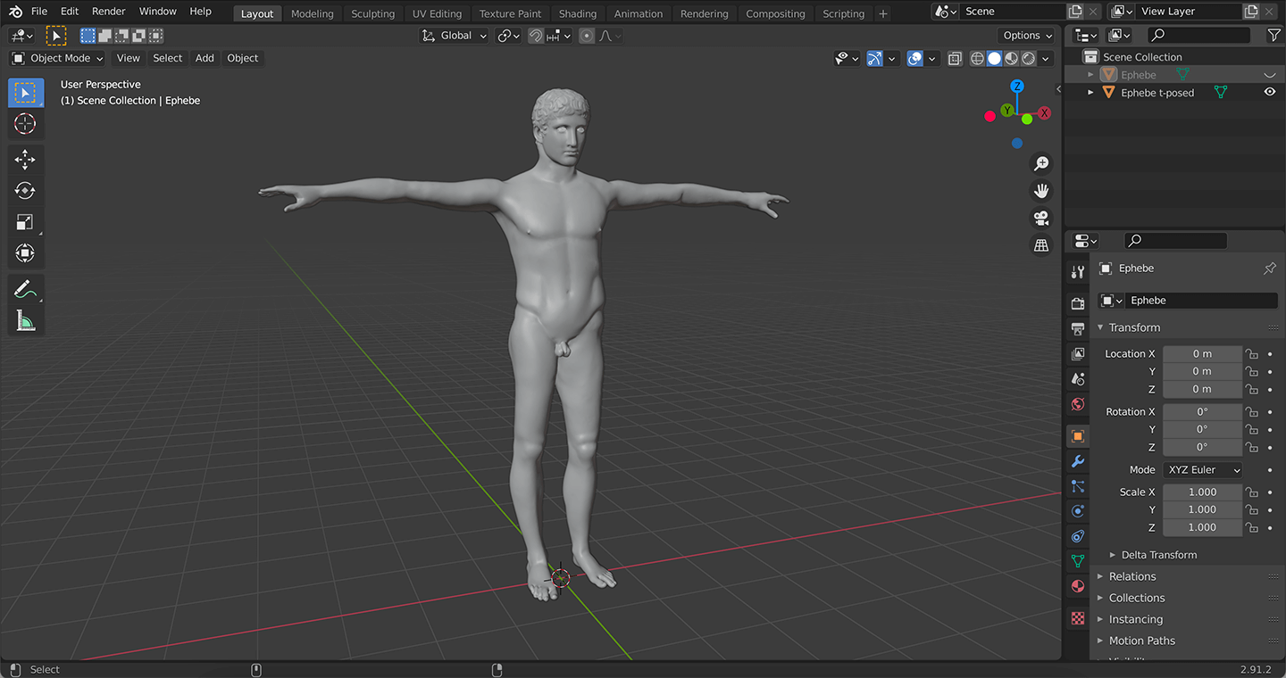Screen dimensions: 1286x678
Task: Click the Add menu button in viewport
Action: (x=205, y=58)
